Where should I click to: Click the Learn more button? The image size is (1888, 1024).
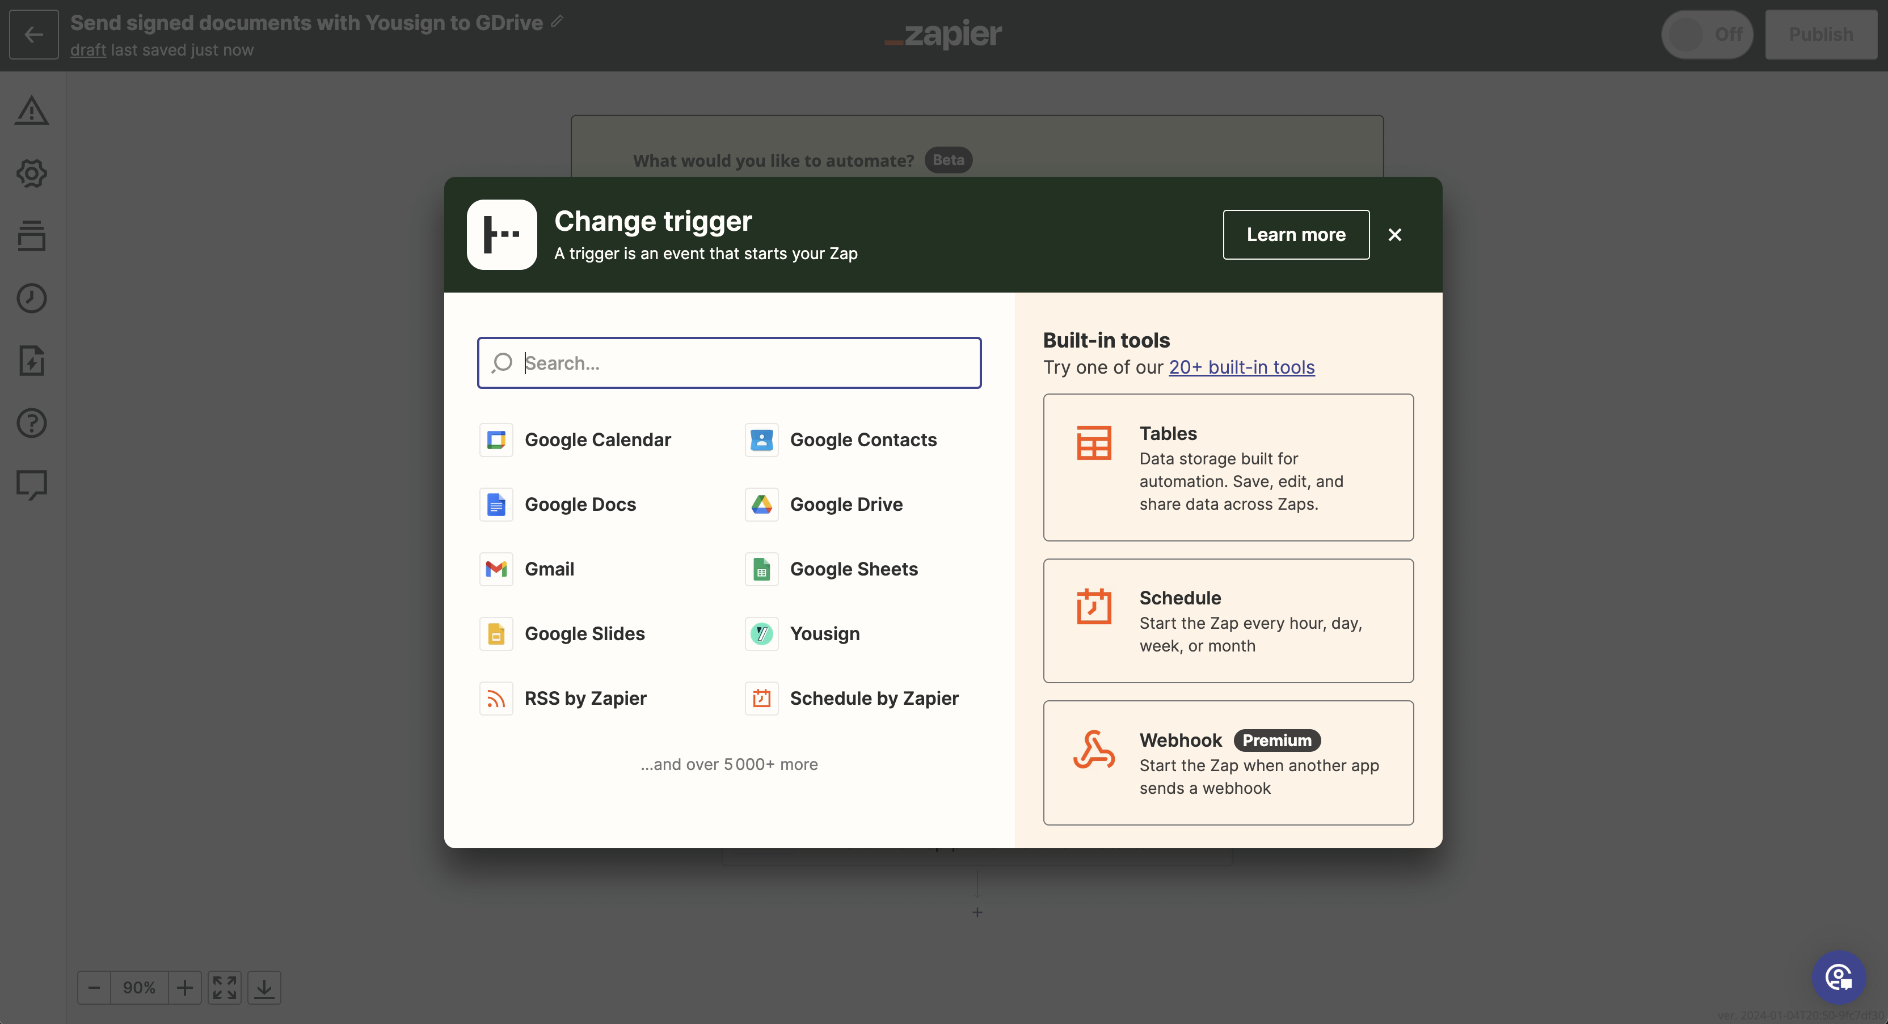[1296, 234]
